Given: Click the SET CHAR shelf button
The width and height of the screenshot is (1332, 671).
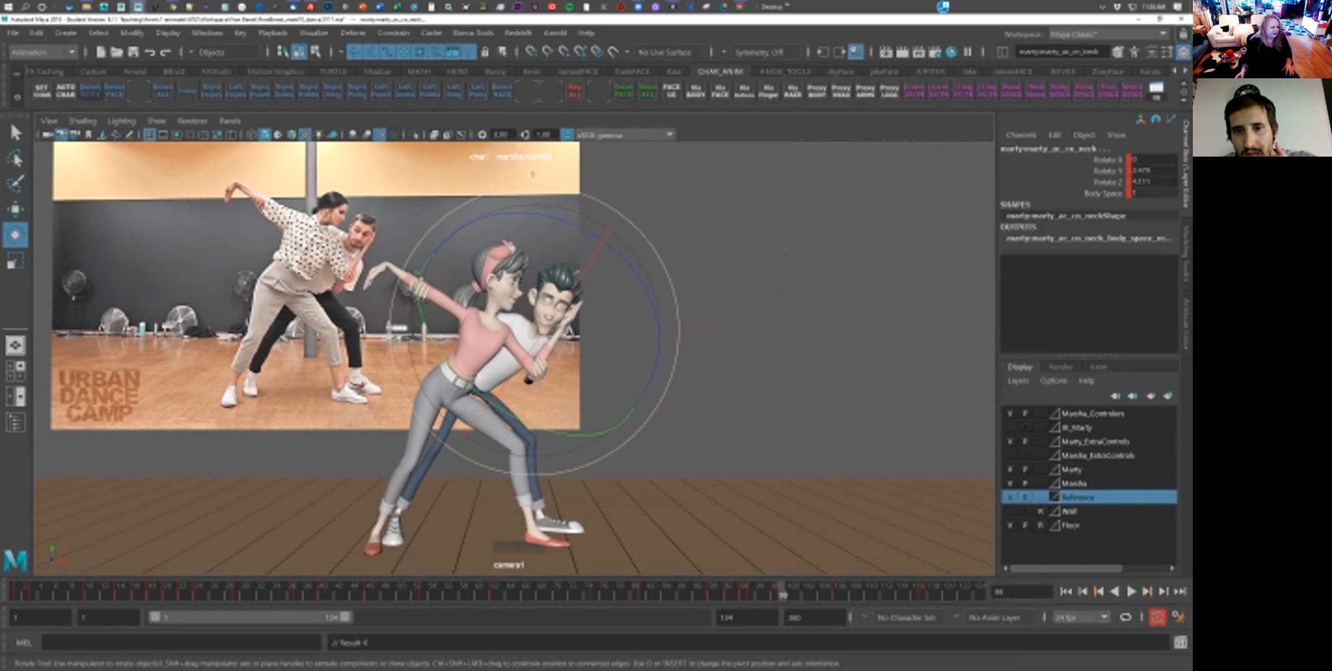Looking at the screenshot, I should pos(42,91).
